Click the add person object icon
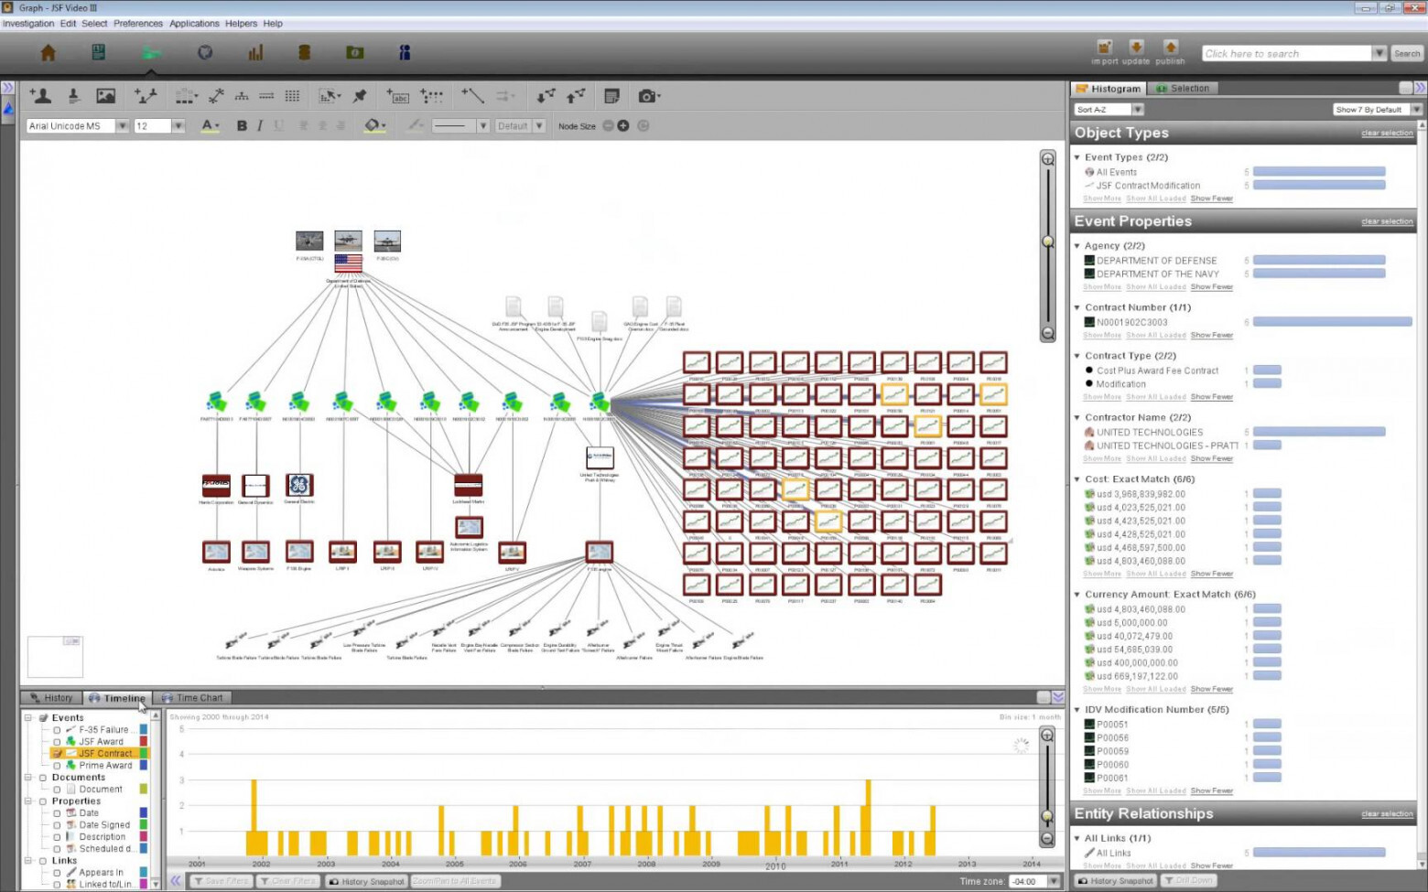Image resolution: width=1428 pixels, height=892 pixels. pyautogui.click(x=40, y=95)
